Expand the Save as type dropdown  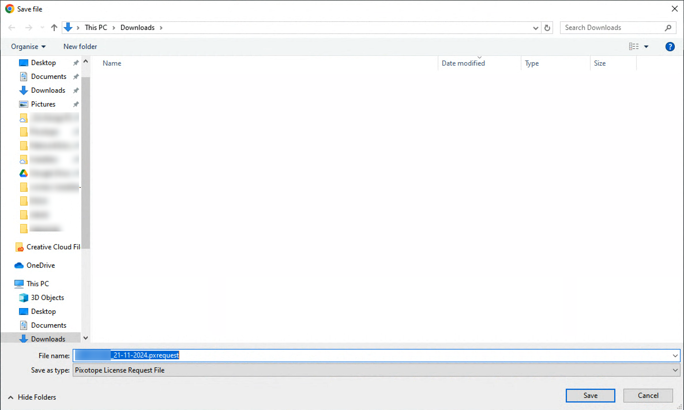click(675, 370)
